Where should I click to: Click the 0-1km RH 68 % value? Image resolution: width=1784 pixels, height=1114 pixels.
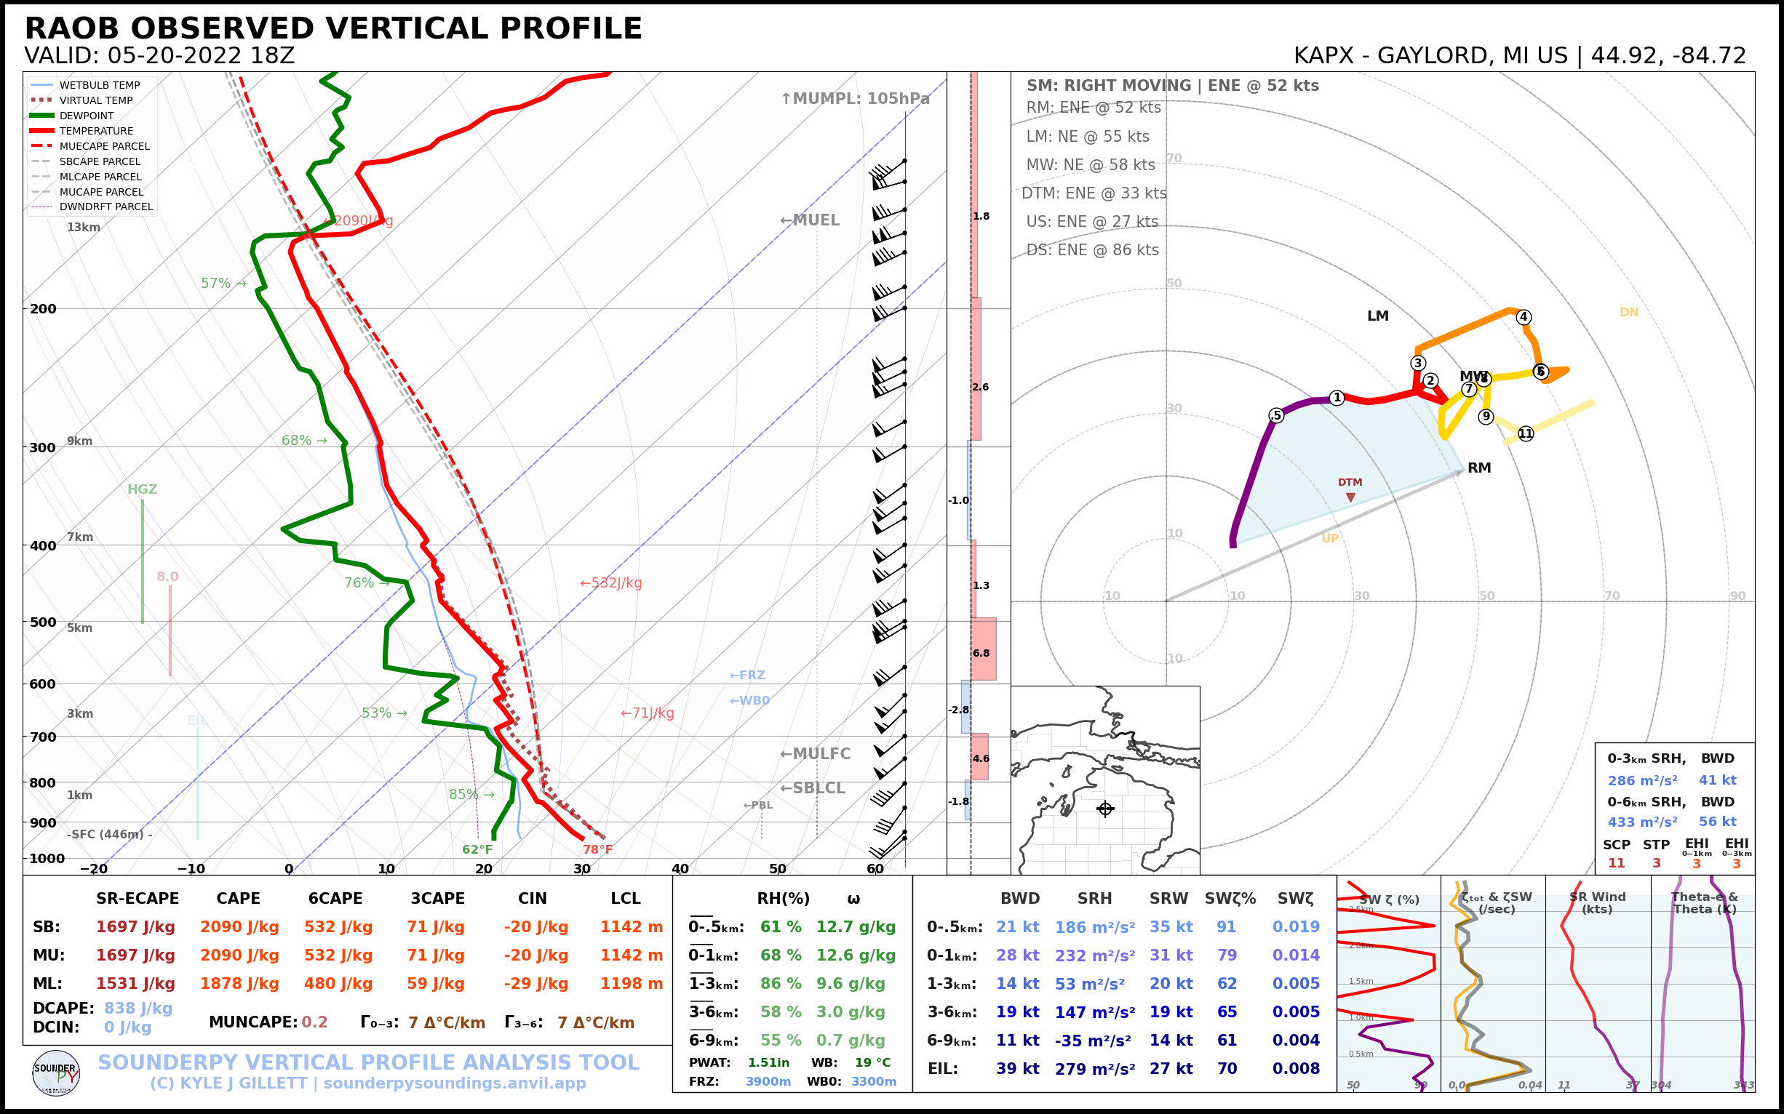(781, 955)
